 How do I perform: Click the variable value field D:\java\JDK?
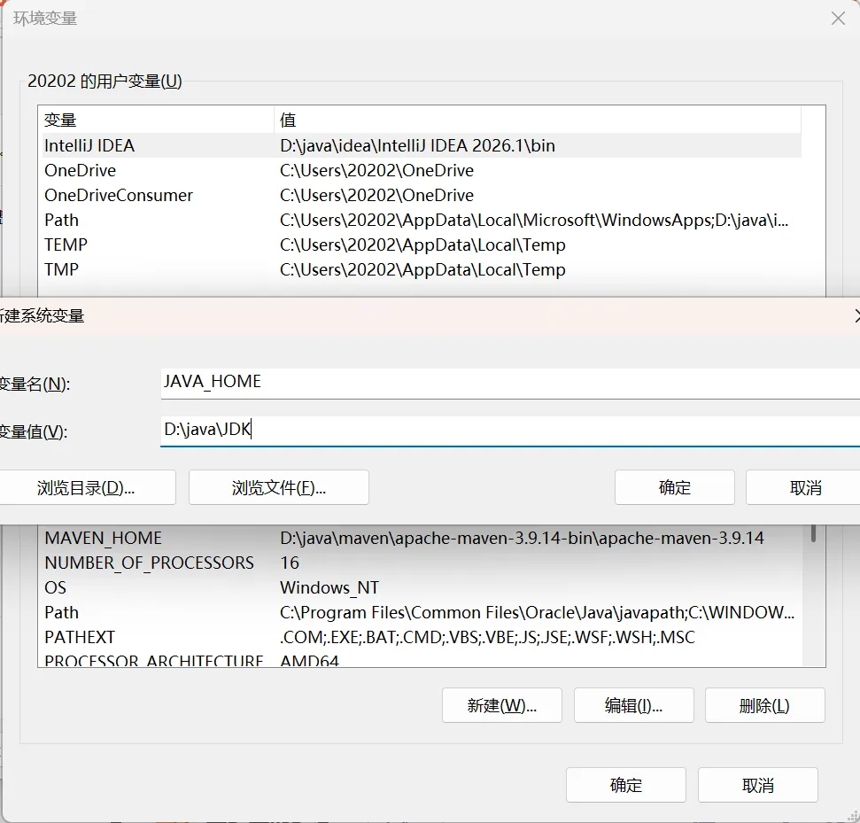pos(510,431)
